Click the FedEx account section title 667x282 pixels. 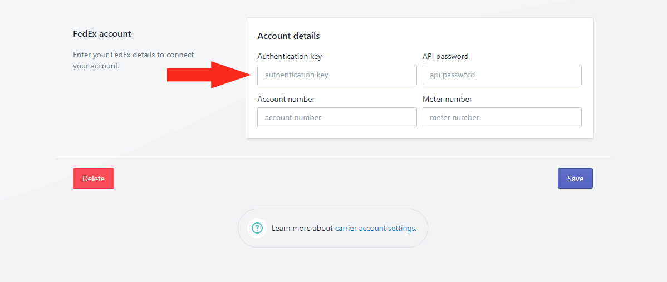coord(102,33)
